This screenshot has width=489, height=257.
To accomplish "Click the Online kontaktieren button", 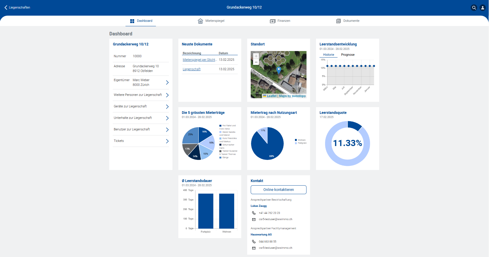I will coord(278,190).
